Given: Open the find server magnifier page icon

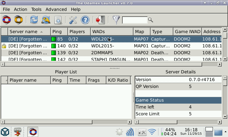Looking at the screenshot, I should 58,20.
